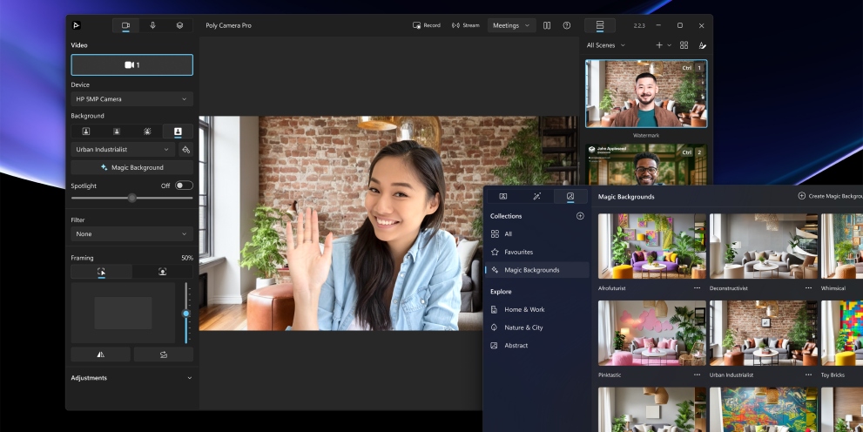The image size is (863, 432).
Task: Switch to the microphone audio tab
Action: tap(152, 25)
